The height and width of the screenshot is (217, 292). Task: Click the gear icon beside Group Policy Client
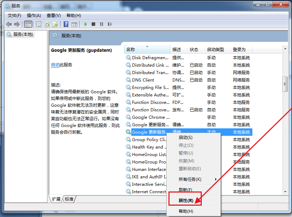pyautogui.click(x=128, y=139)
